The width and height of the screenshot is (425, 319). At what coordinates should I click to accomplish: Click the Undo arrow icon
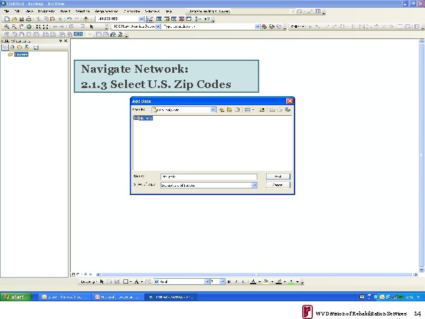click(x=70, y=19)
